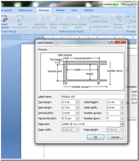The width and height of the screenshot is (139, 161).
Task: Click the Side margin value field
Action: pos(69,108)
